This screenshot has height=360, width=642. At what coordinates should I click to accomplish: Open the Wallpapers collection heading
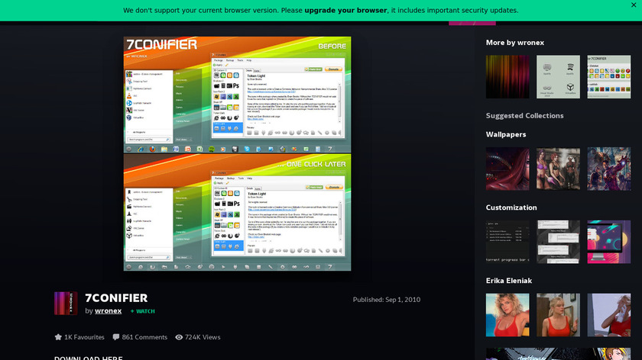coord(506,134)
